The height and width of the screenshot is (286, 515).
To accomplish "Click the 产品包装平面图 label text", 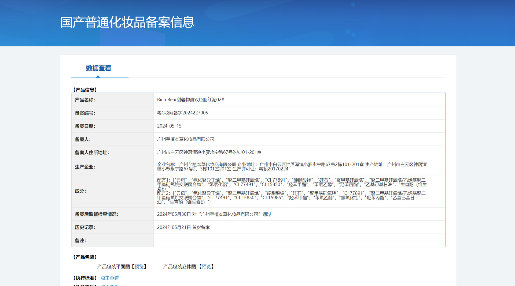I will 113,266.
